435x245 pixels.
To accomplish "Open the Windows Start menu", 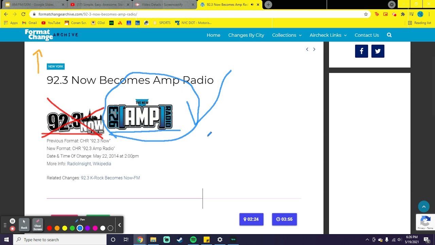I will click(x=6, y=240).
